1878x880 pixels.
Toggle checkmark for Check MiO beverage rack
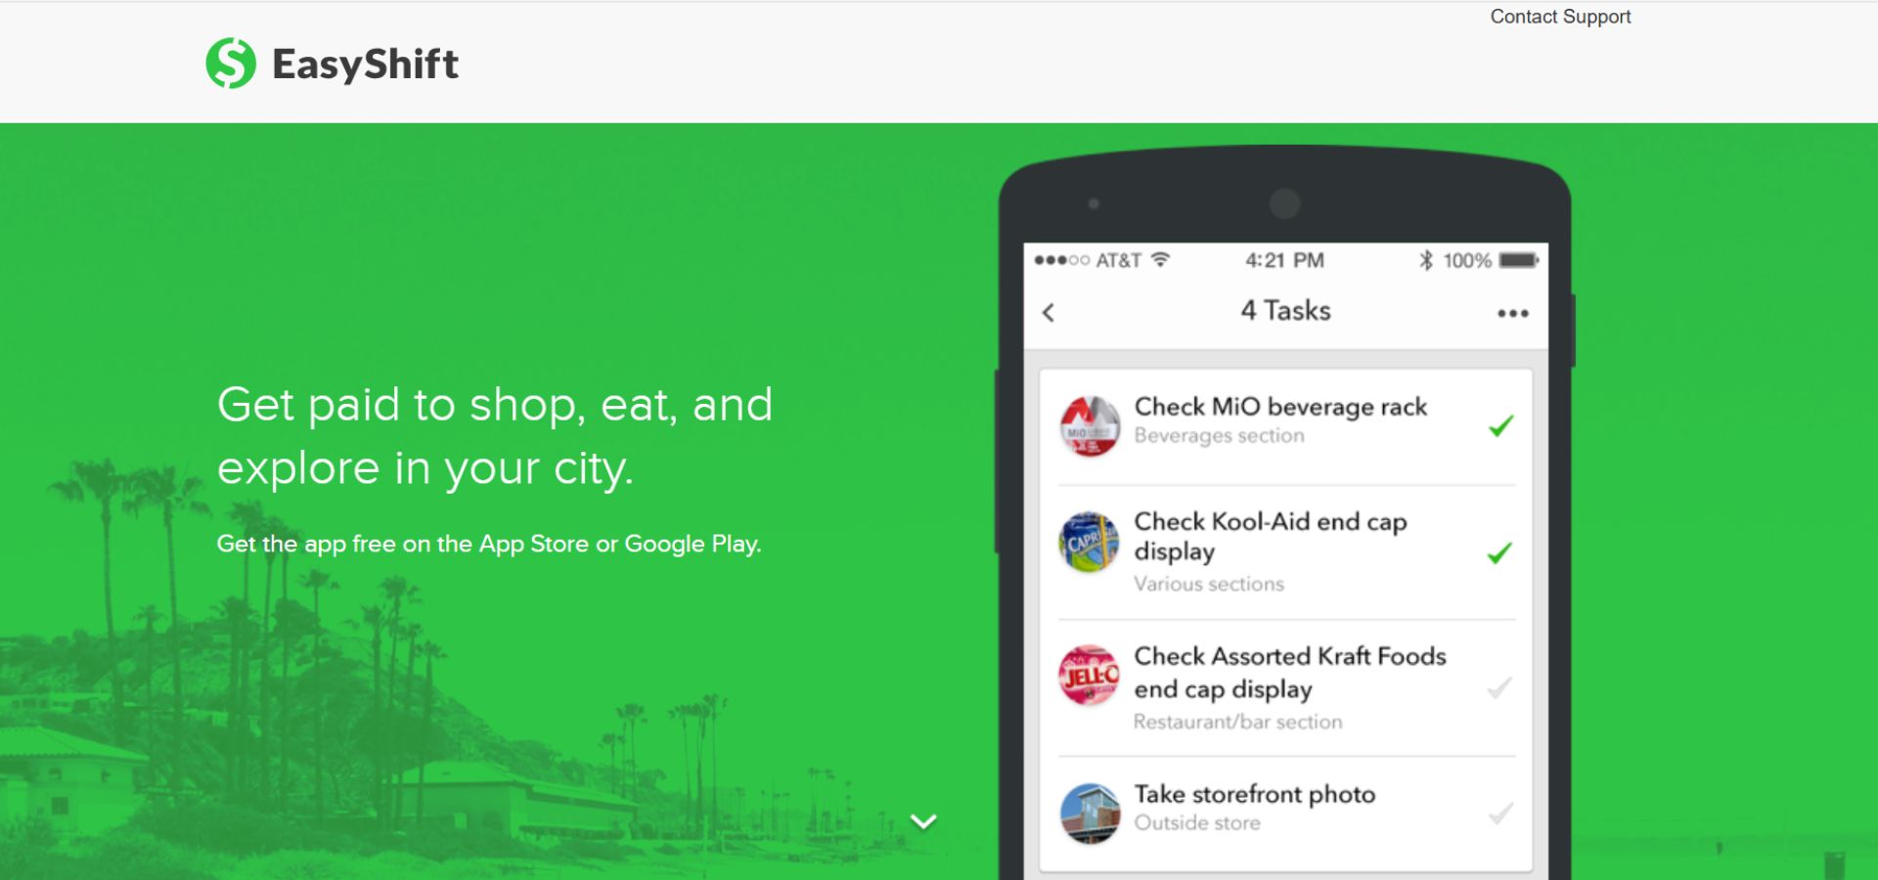pyautogui.click(x=1500, y=425)
